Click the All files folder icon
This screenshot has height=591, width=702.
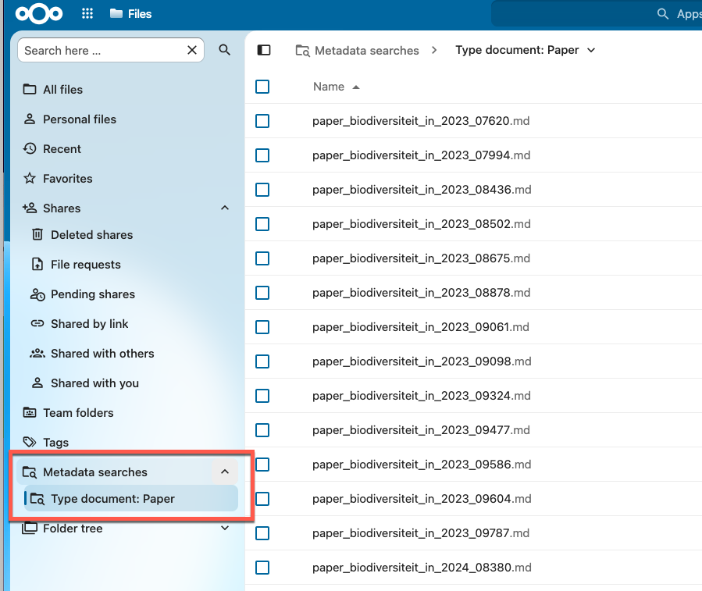click(30, 89)
